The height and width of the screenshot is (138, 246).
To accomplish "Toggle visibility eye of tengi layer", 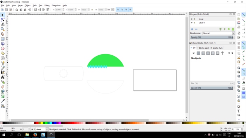I will coord(192,19).
